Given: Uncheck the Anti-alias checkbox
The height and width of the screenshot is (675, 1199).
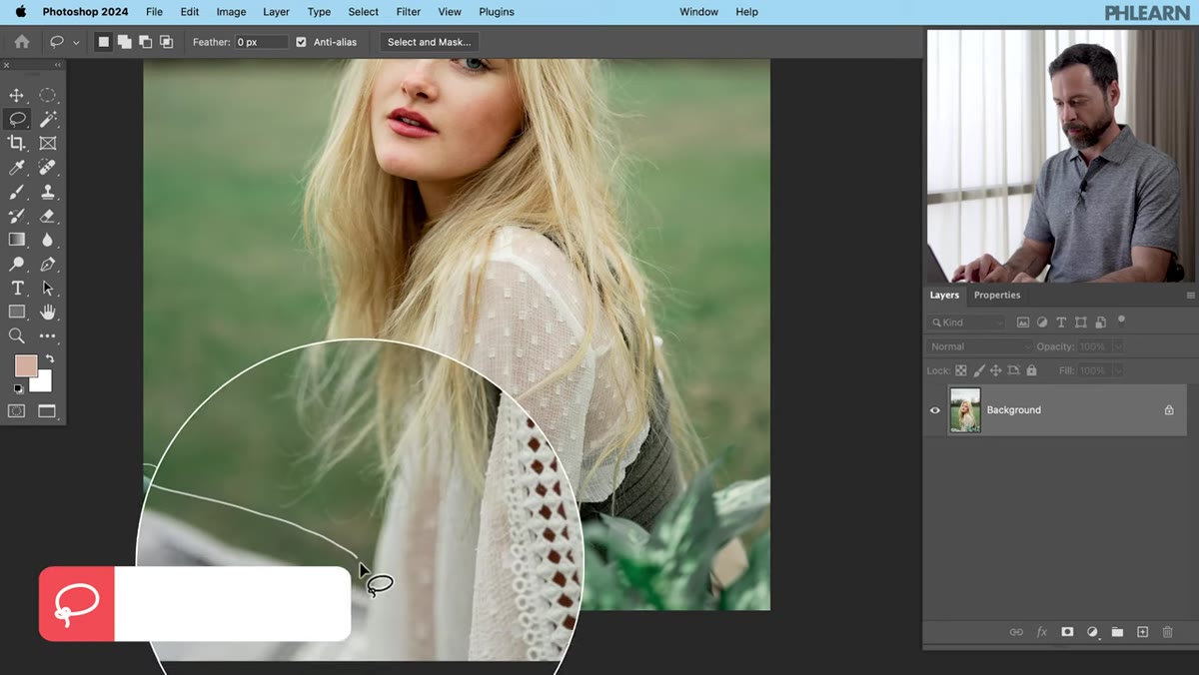Looking at the screenshot, I should click(x=301, y=42).
